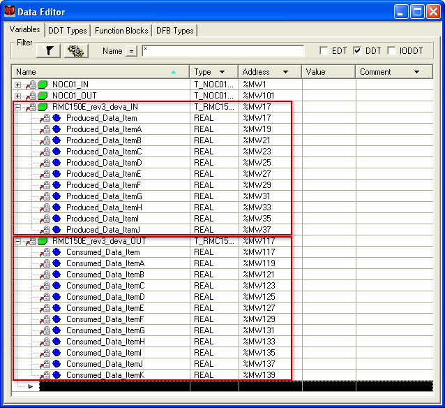Image resolution: width=445 pixels, height=408 pixels.
Task: Expand the NOC01_OUT tree node
Action: click(x=17, y=96)
